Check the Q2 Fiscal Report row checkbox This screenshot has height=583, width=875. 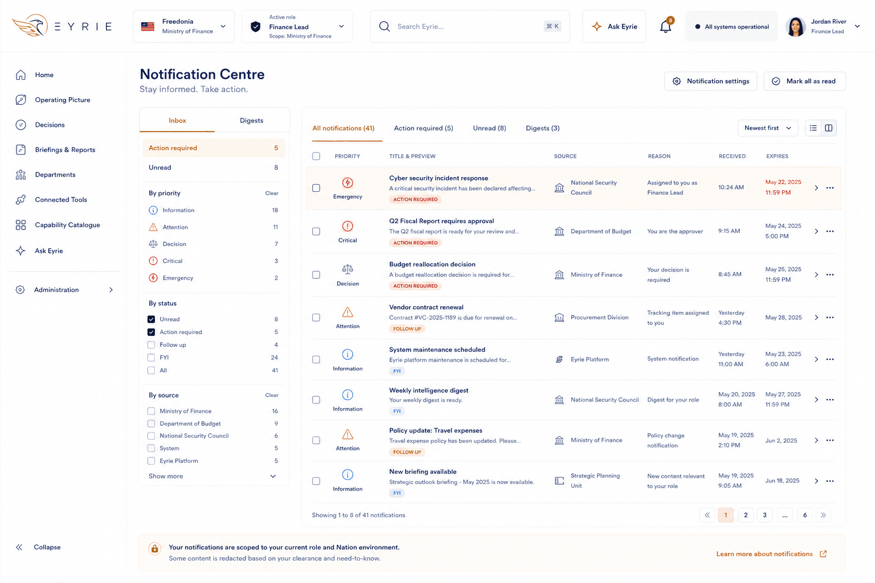pyautogui.click(x=316, y=231)
